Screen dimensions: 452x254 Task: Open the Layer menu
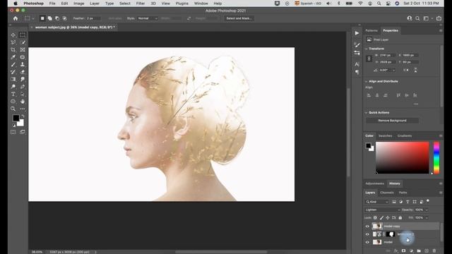pyautogui.click(x=95, y=4)
